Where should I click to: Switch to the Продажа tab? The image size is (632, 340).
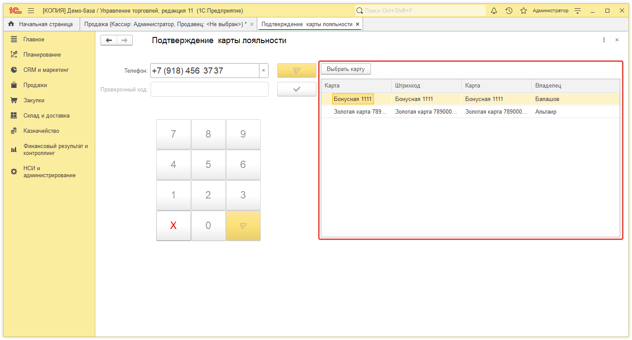click(165, 24)
